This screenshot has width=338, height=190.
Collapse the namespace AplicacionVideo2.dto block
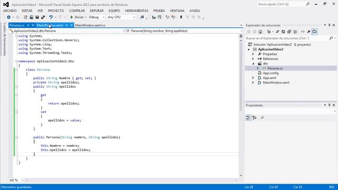coord(16,61)
